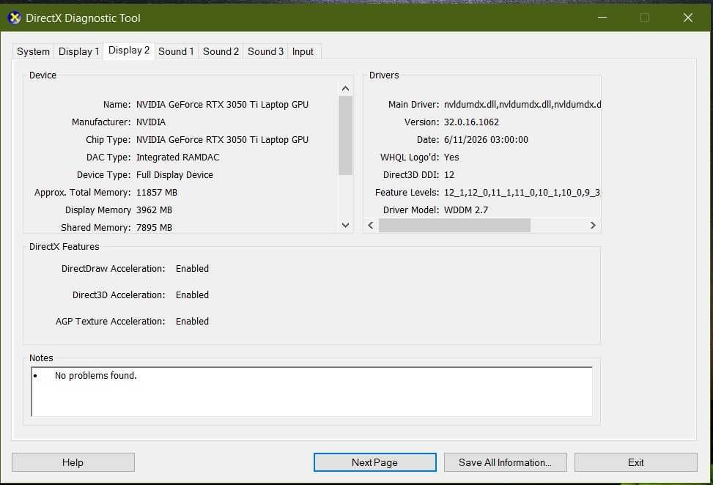The image size is (713, 485).
Task: Open the Display 1 tab
Action: (x=78, y=51)
